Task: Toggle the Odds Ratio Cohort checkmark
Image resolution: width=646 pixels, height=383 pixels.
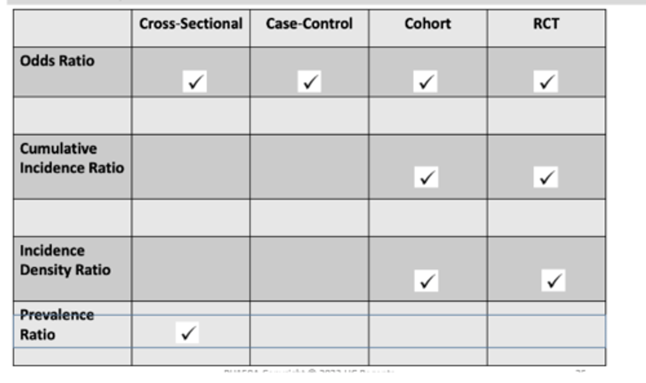Action: pos(425,82)
